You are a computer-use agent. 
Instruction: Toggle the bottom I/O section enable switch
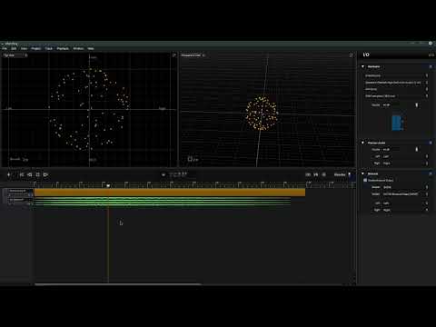tap(431, 173)
